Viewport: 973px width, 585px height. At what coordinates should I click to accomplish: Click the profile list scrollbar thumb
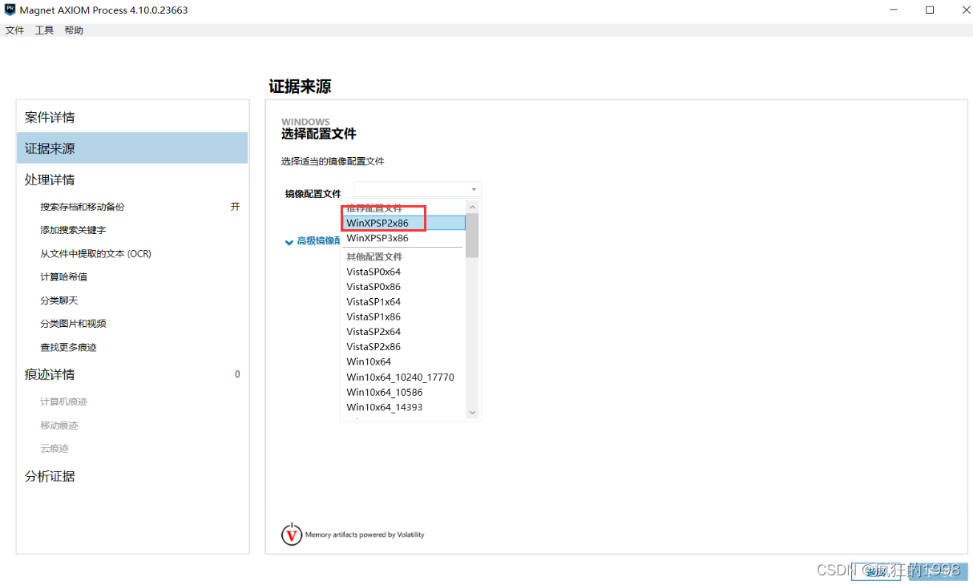pos(472,236)
